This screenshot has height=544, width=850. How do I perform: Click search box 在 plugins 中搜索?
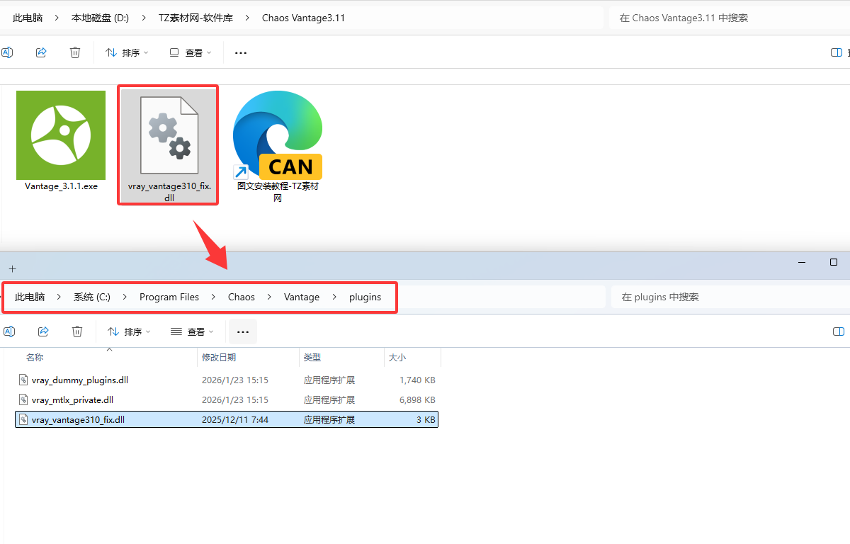(x=730, y=297)
